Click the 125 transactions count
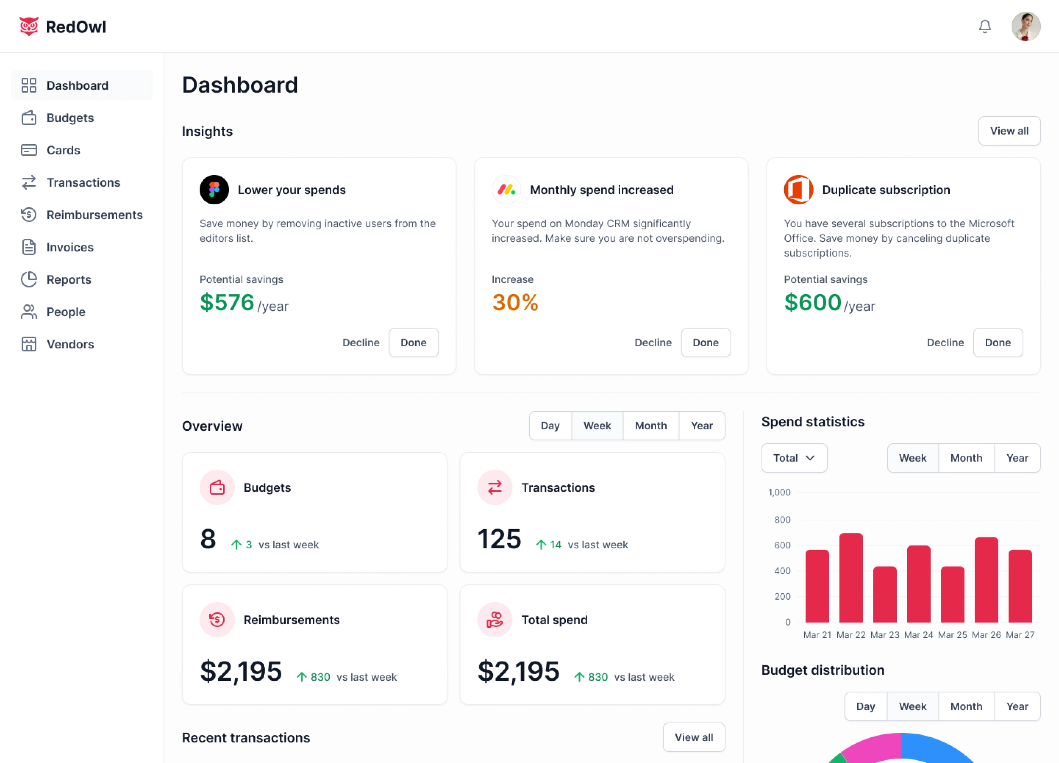This screenshot has width=1059, height=763. tap(499, 539)
